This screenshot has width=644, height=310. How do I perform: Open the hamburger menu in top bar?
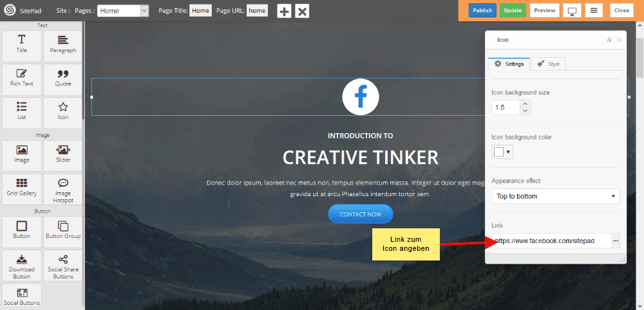594,11
